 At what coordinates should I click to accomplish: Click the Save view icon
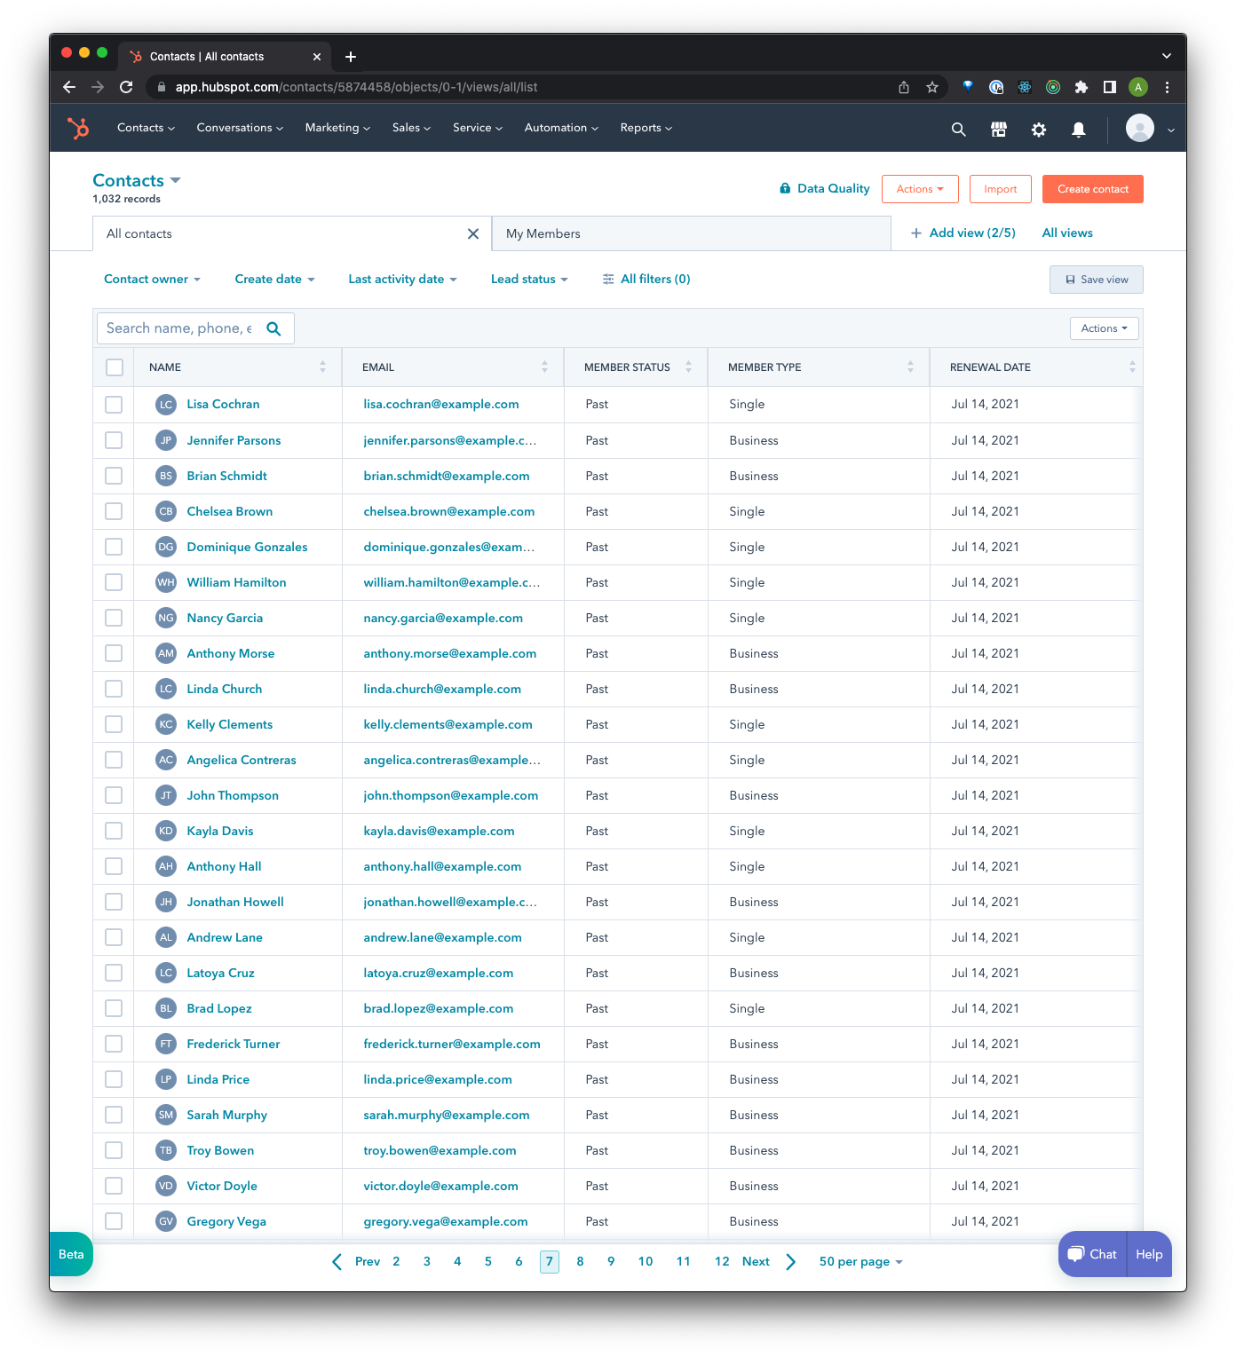click(1071, 279)
